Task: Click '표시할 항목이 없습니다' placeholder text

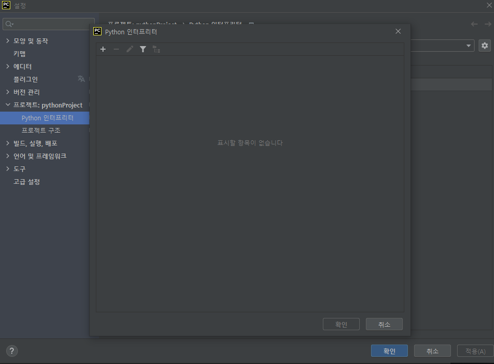Action: (x=250, y=143)
